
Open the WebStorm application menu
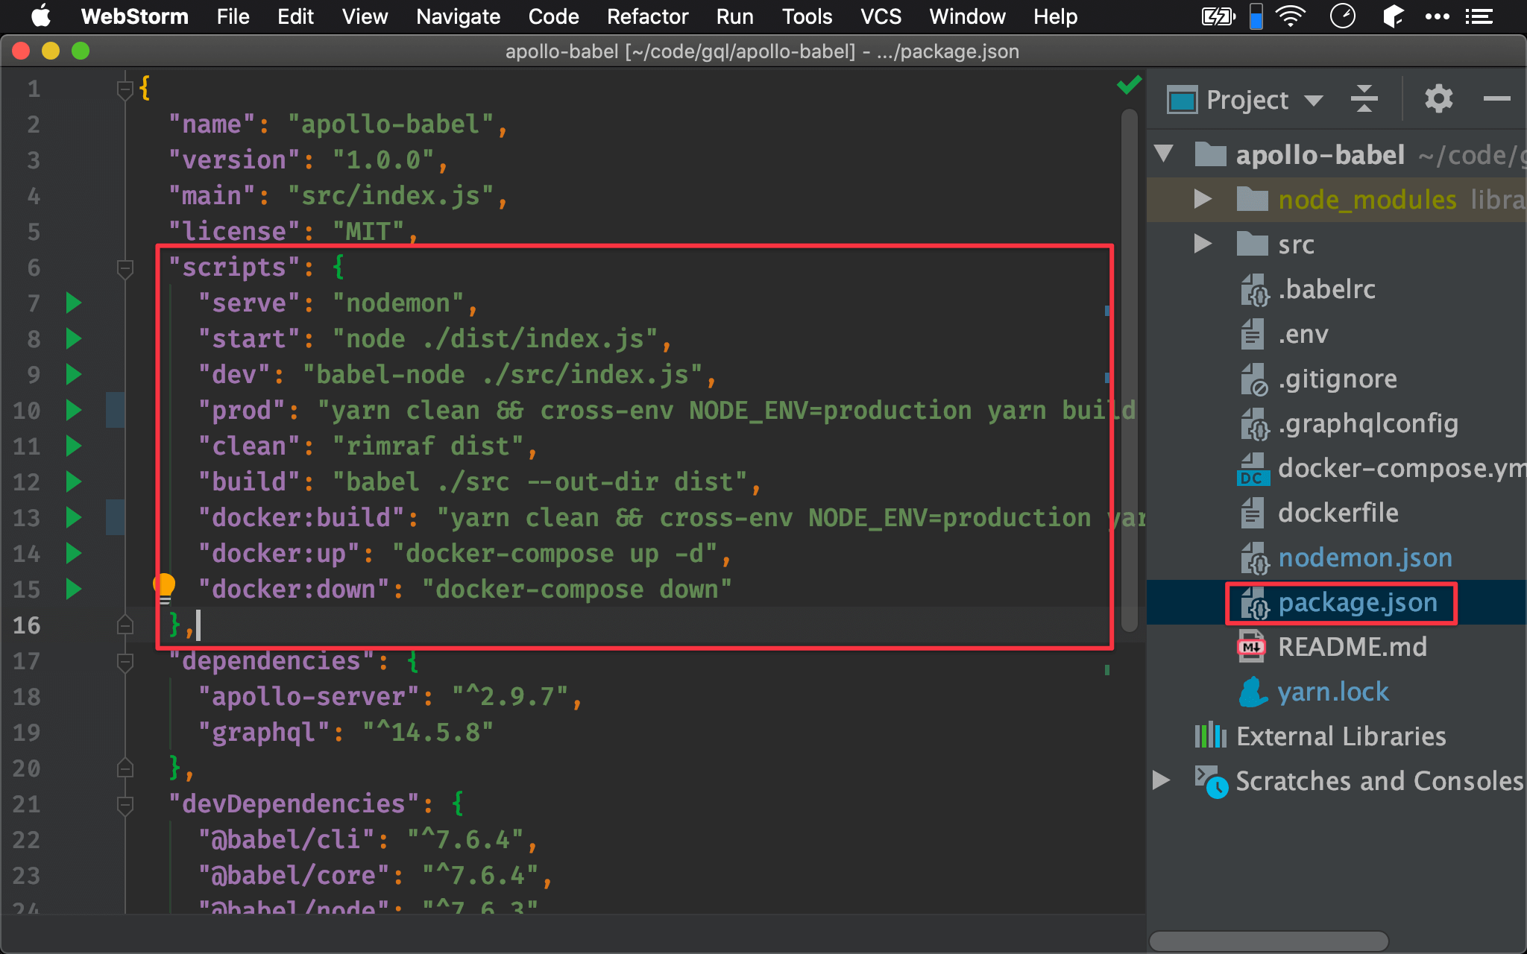point(134,16)
